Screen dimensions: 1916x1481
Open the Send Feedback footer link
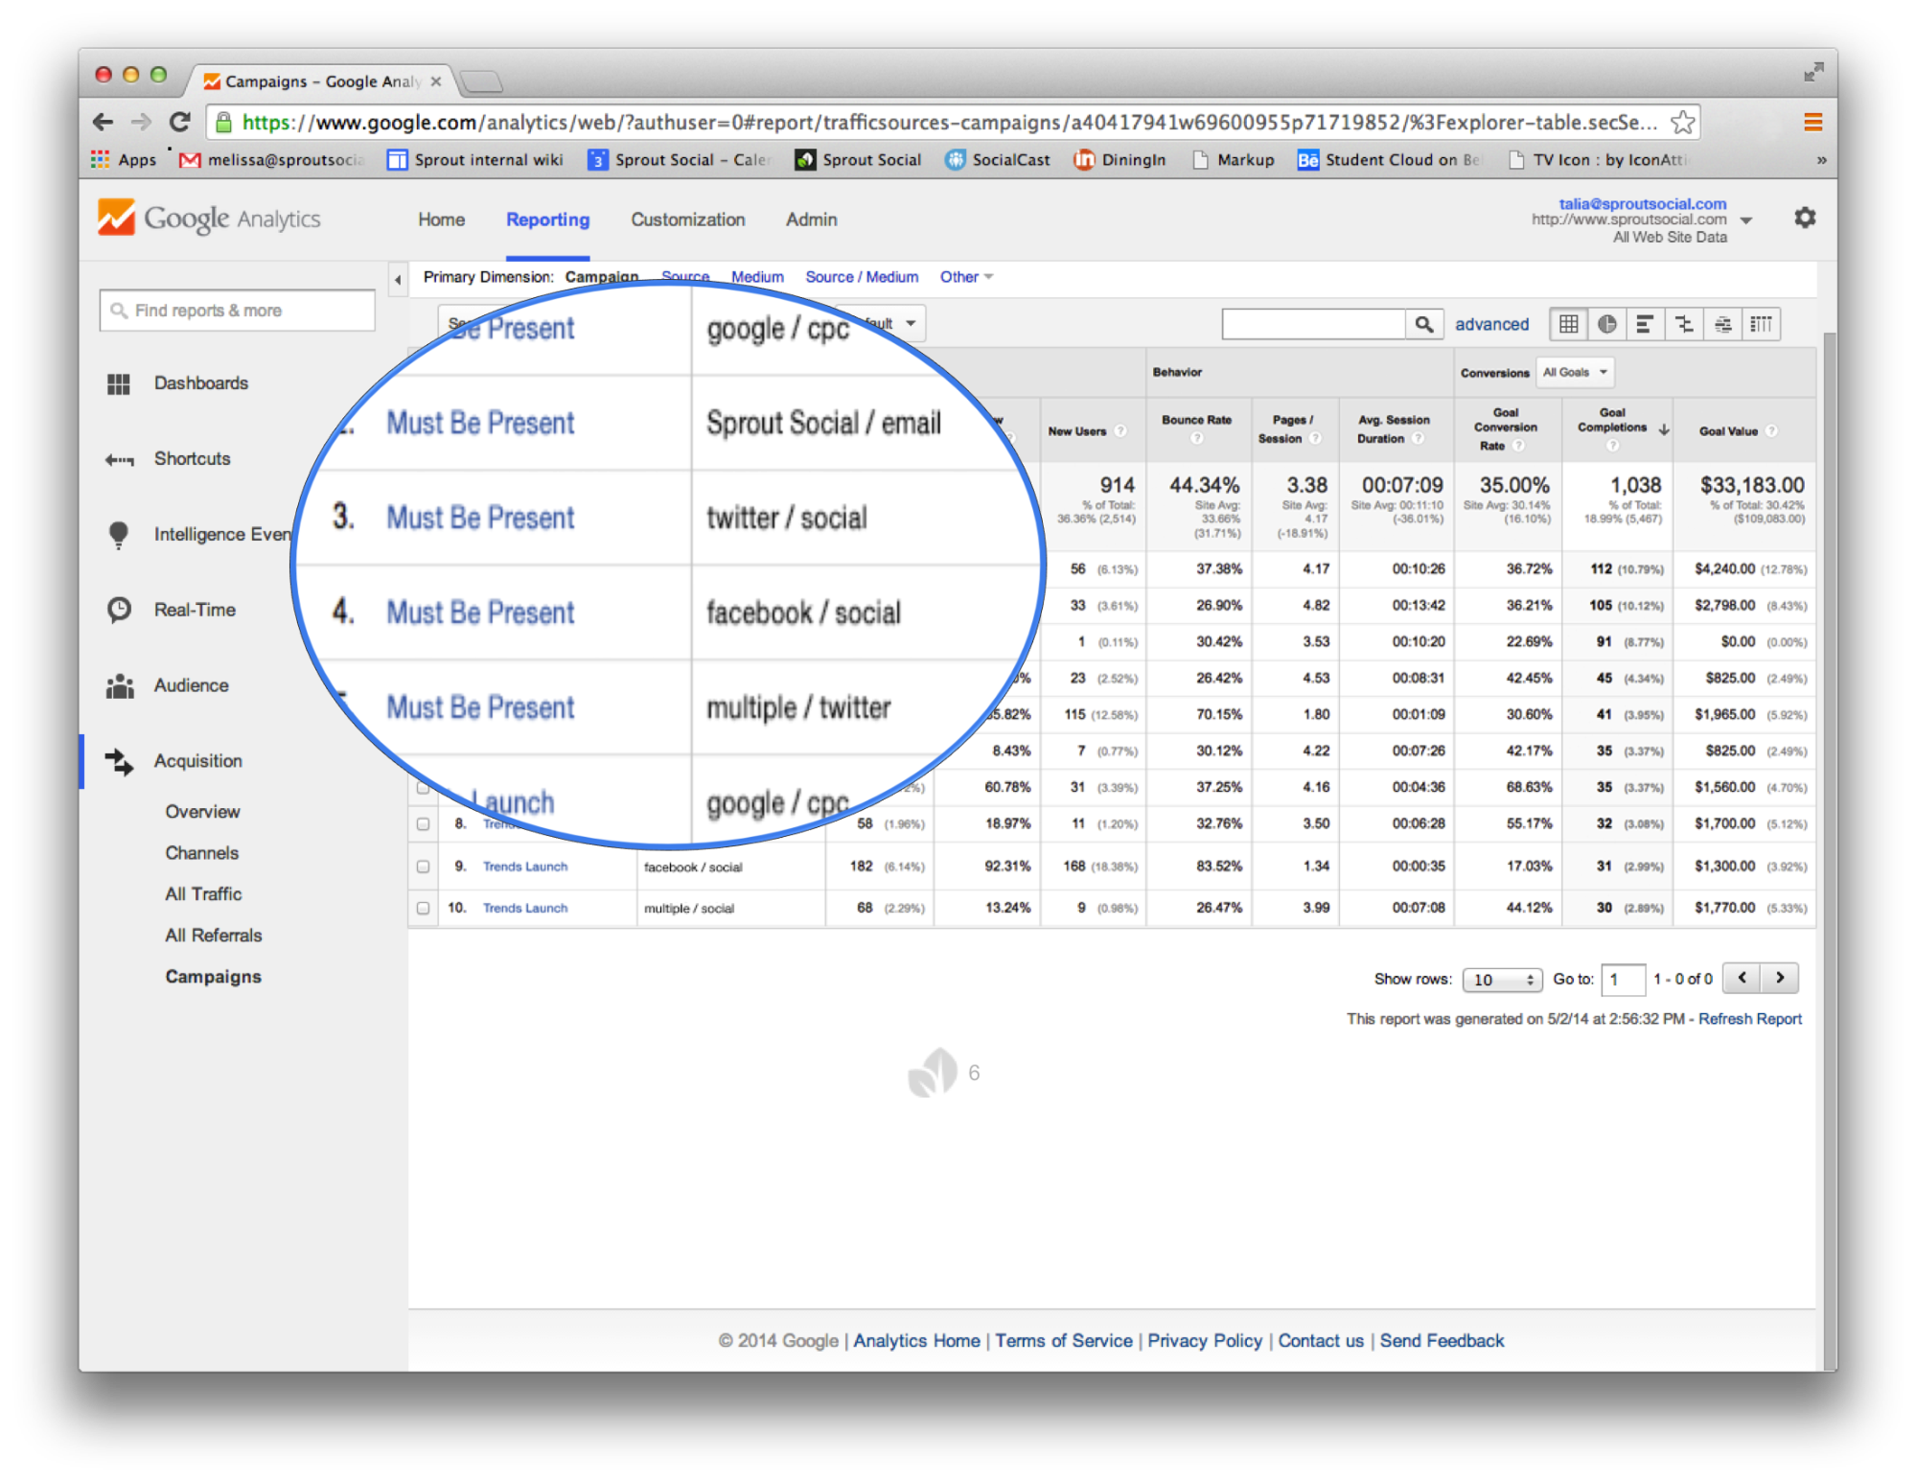click(x=1442, y=1340)
